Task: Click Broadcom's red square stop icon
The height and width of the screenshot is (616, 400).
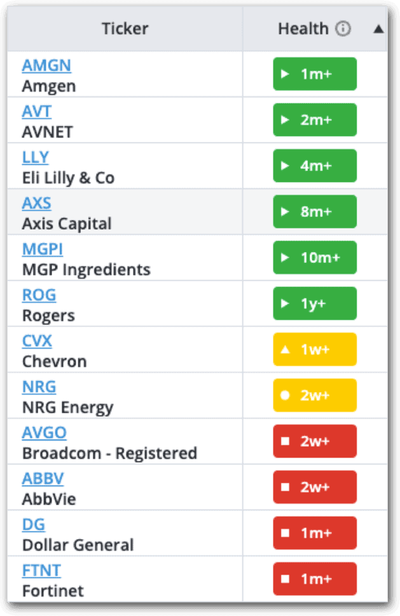Action: 286,441
